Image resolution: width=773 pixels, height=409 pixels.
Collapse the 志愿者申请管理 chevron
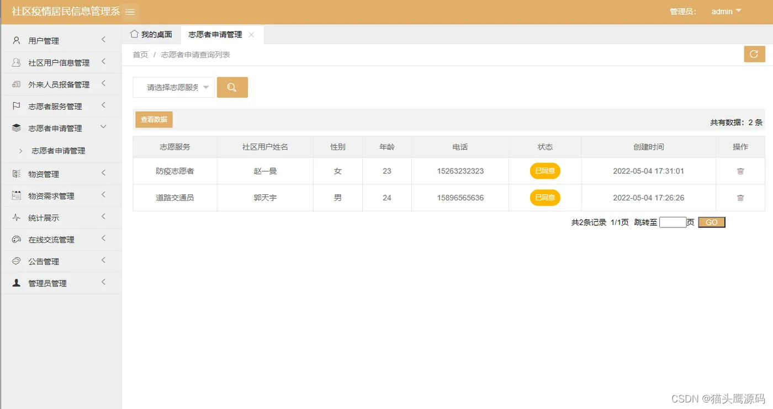tap(103, 127)
